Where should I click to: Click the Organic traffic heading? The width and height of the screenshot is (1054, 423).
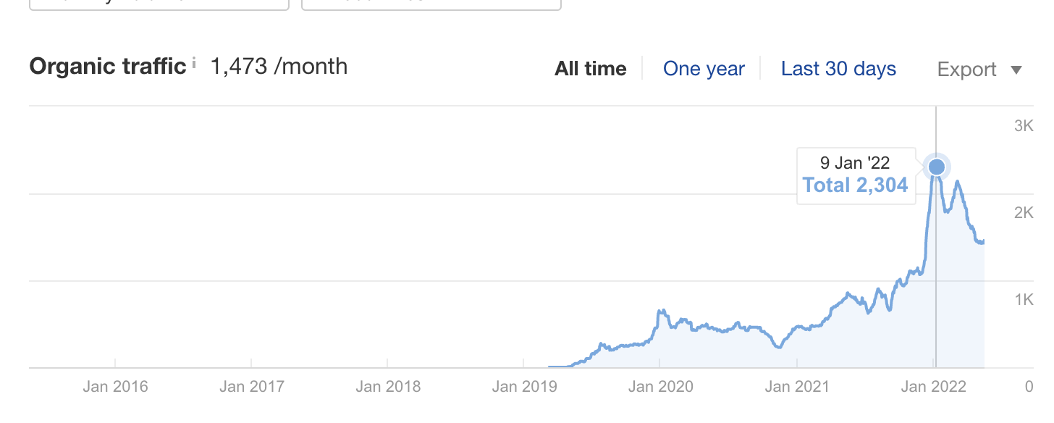coord(108,67)
